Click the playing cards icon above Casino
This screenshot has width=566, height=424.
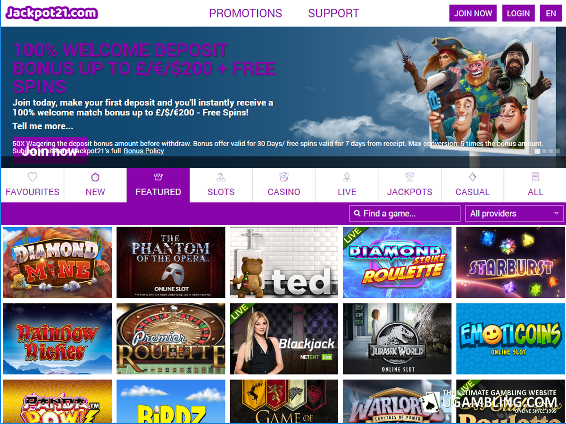(284, 177)
